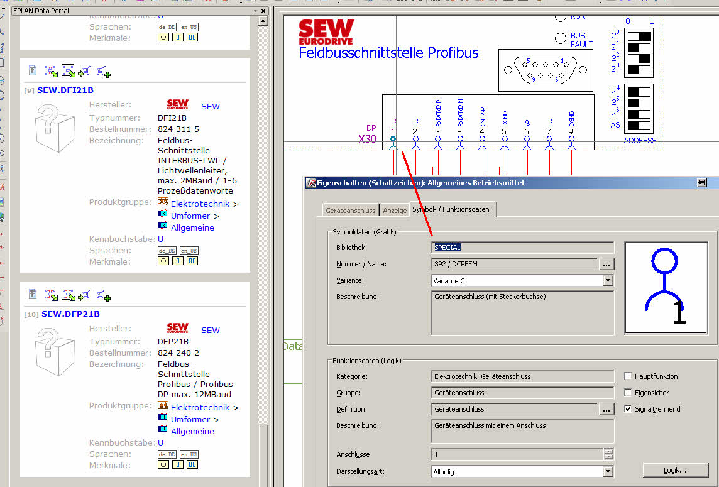Click the symbol preview image in Symboldaten
Screen dimensions: 719x487
coord(666,288)
